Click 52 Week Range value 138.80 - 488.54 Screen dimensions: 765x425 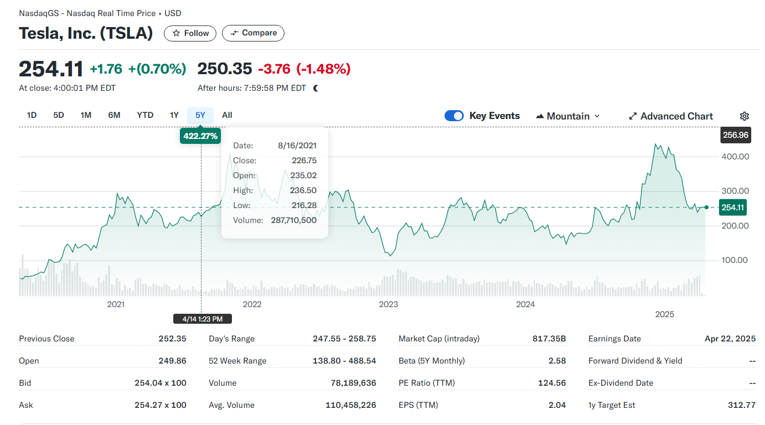point(344,361)
